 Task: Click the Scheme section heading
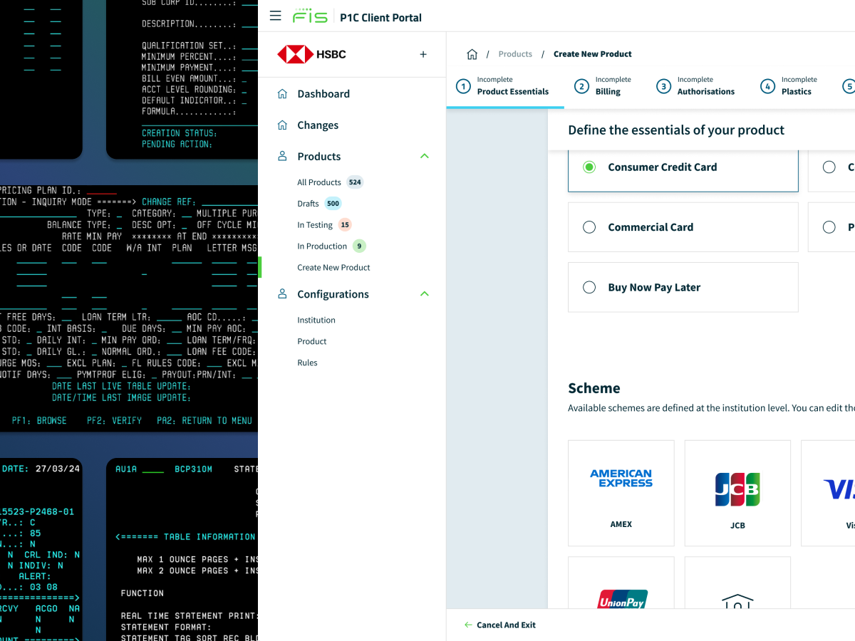point(594,388)
